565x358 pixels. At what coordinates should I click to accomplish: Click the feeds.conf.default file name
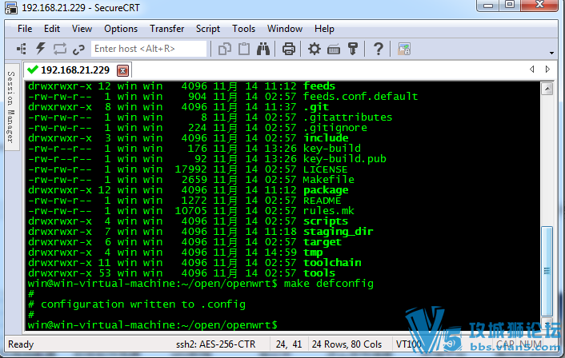[360, 97]
